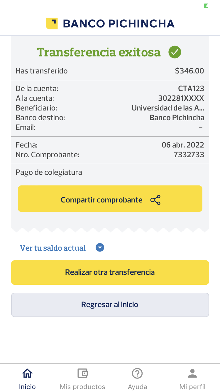Select the Mi perfil tab label
Image resolution: width=220 pixels, height=392 pixels.
click(x=192, y=387)
